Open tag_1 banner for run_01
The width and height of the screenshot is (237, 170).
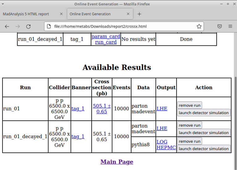point(78,109)
